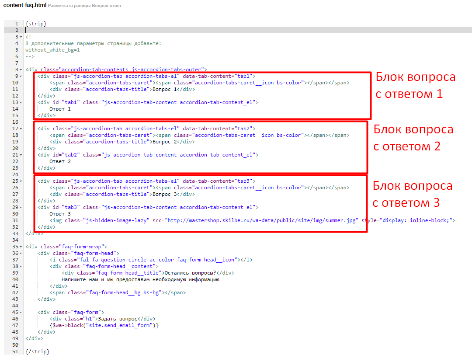The height and width of the screenshot is (362, 472).
Task: Fold the faq-form div at line 45
Action: pos(21,312)
